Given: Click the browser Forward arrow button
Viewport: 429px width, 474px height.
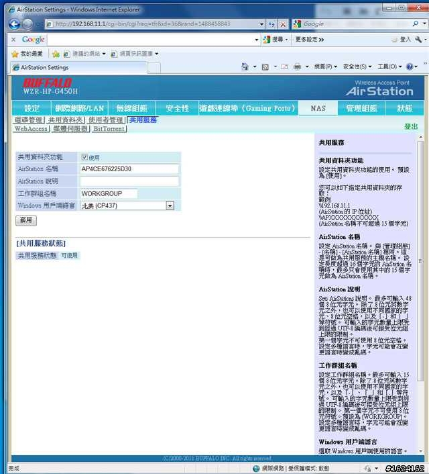Looking at the screenshot, I should pos(27,24).
